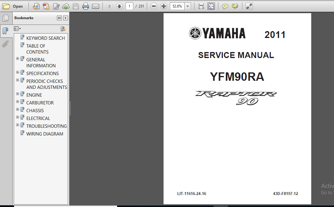Image resolution: width=334 pixels, height=207 pixels.
Task: Select the ELECTRICAL bookmark text
Action: tap(38, 118)
